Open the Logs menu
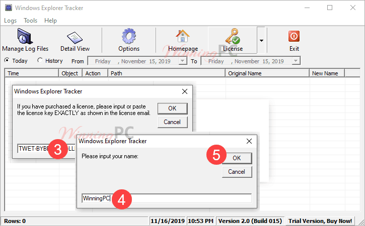The height and width of the screenshot is (226, 365). [x=10, y=21]
